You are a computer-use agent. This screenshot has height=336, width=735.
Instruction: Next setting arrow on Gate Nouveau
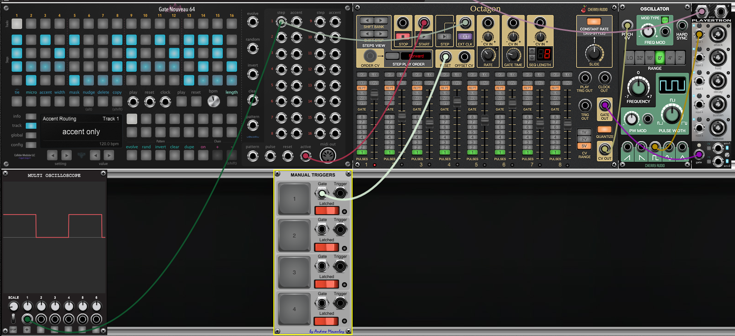67,155
